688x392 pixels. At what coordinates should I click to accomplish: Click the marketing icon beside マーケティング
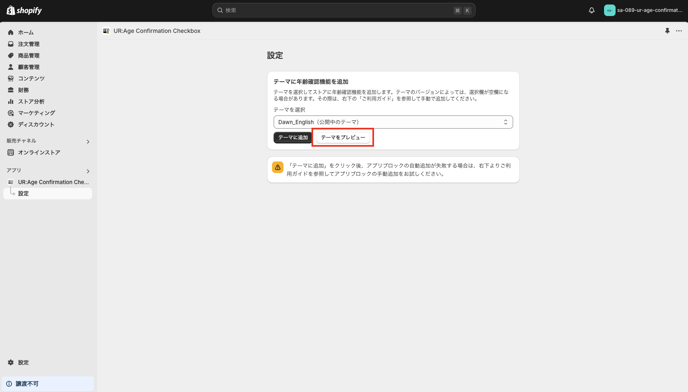pos(11,113)
